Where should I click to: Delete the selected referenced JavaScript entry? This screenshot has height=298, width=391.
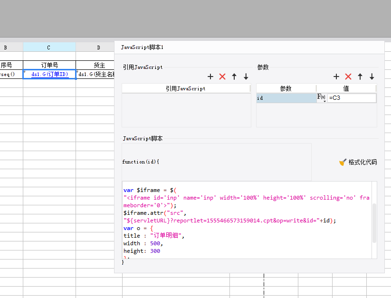(x=222, y=77)
